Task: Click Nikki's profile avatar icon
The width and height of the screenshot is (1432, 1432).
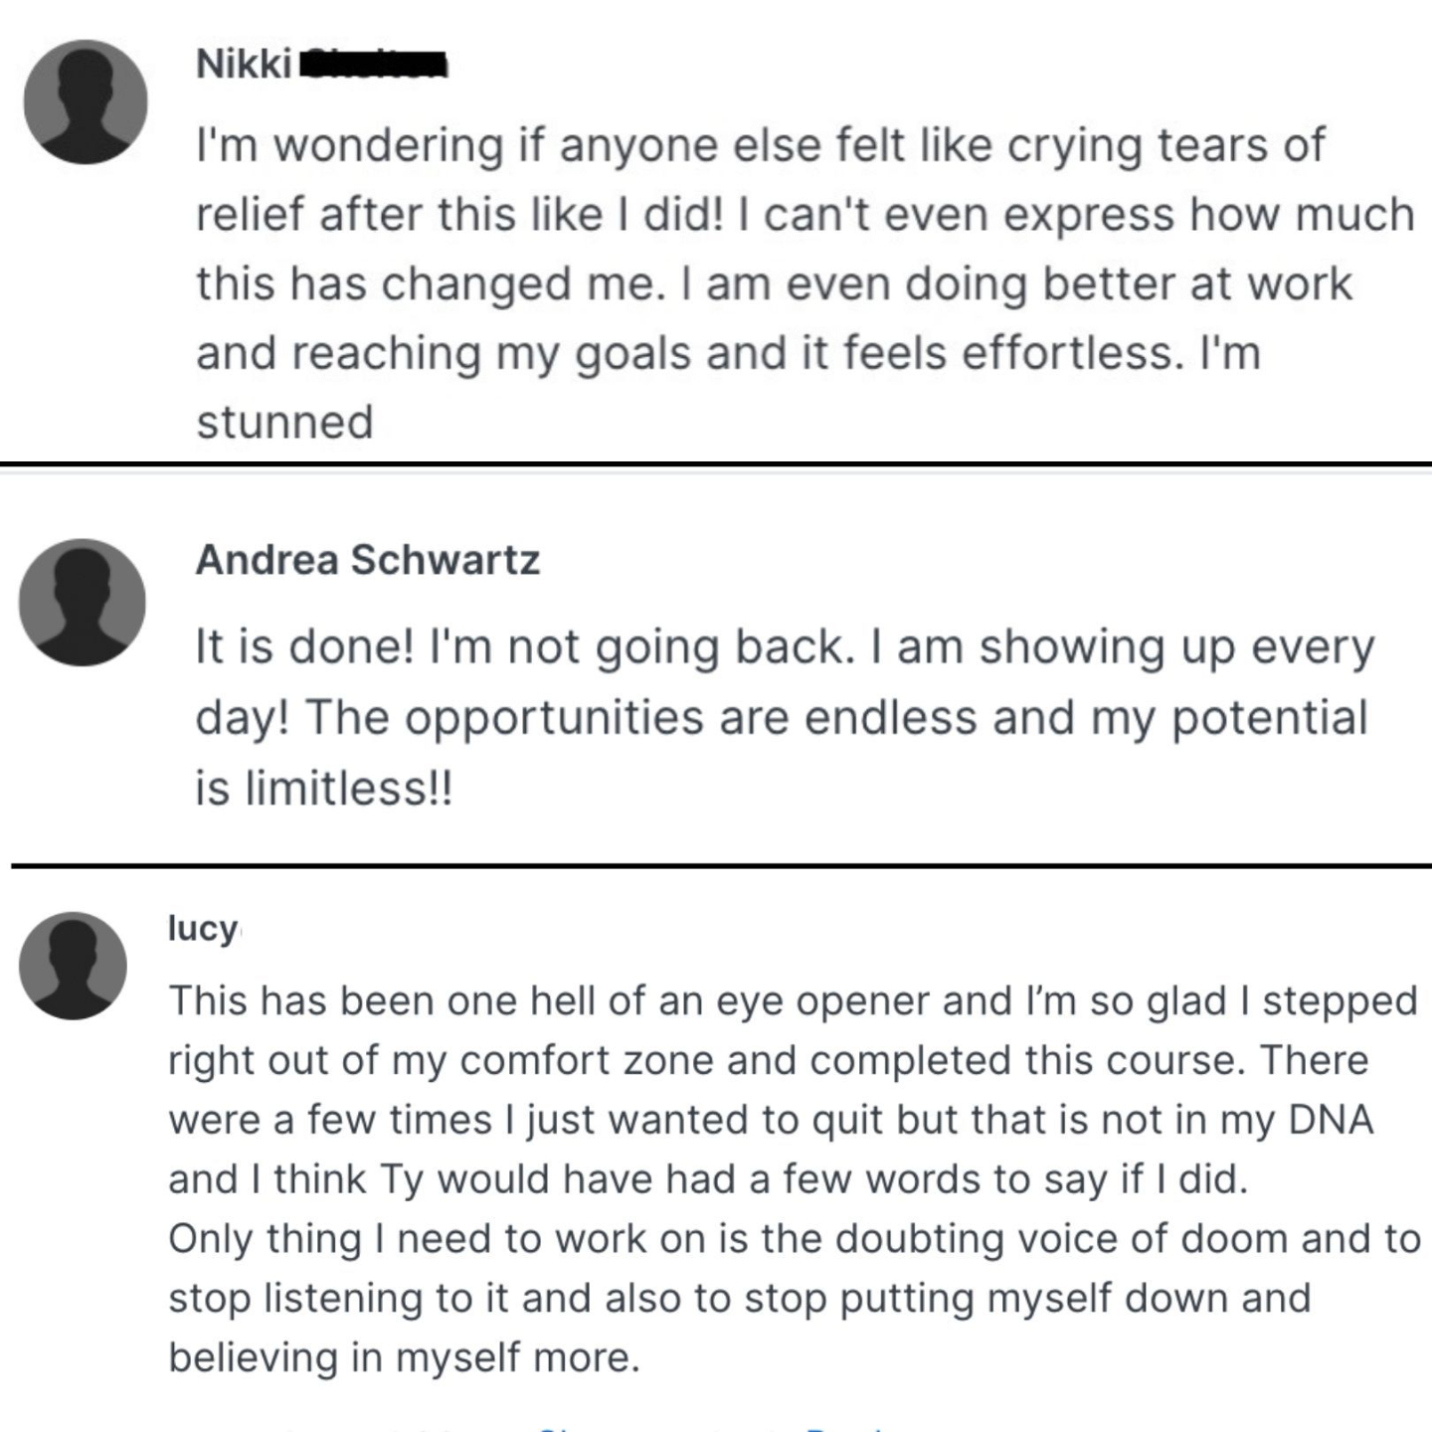Action: click(86, 101)
